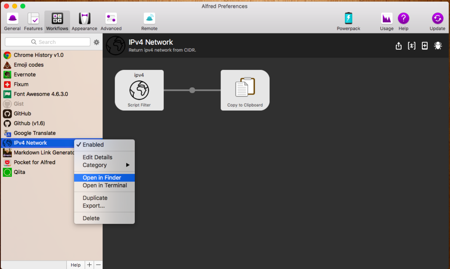Select the Fixum workflow

52,84
